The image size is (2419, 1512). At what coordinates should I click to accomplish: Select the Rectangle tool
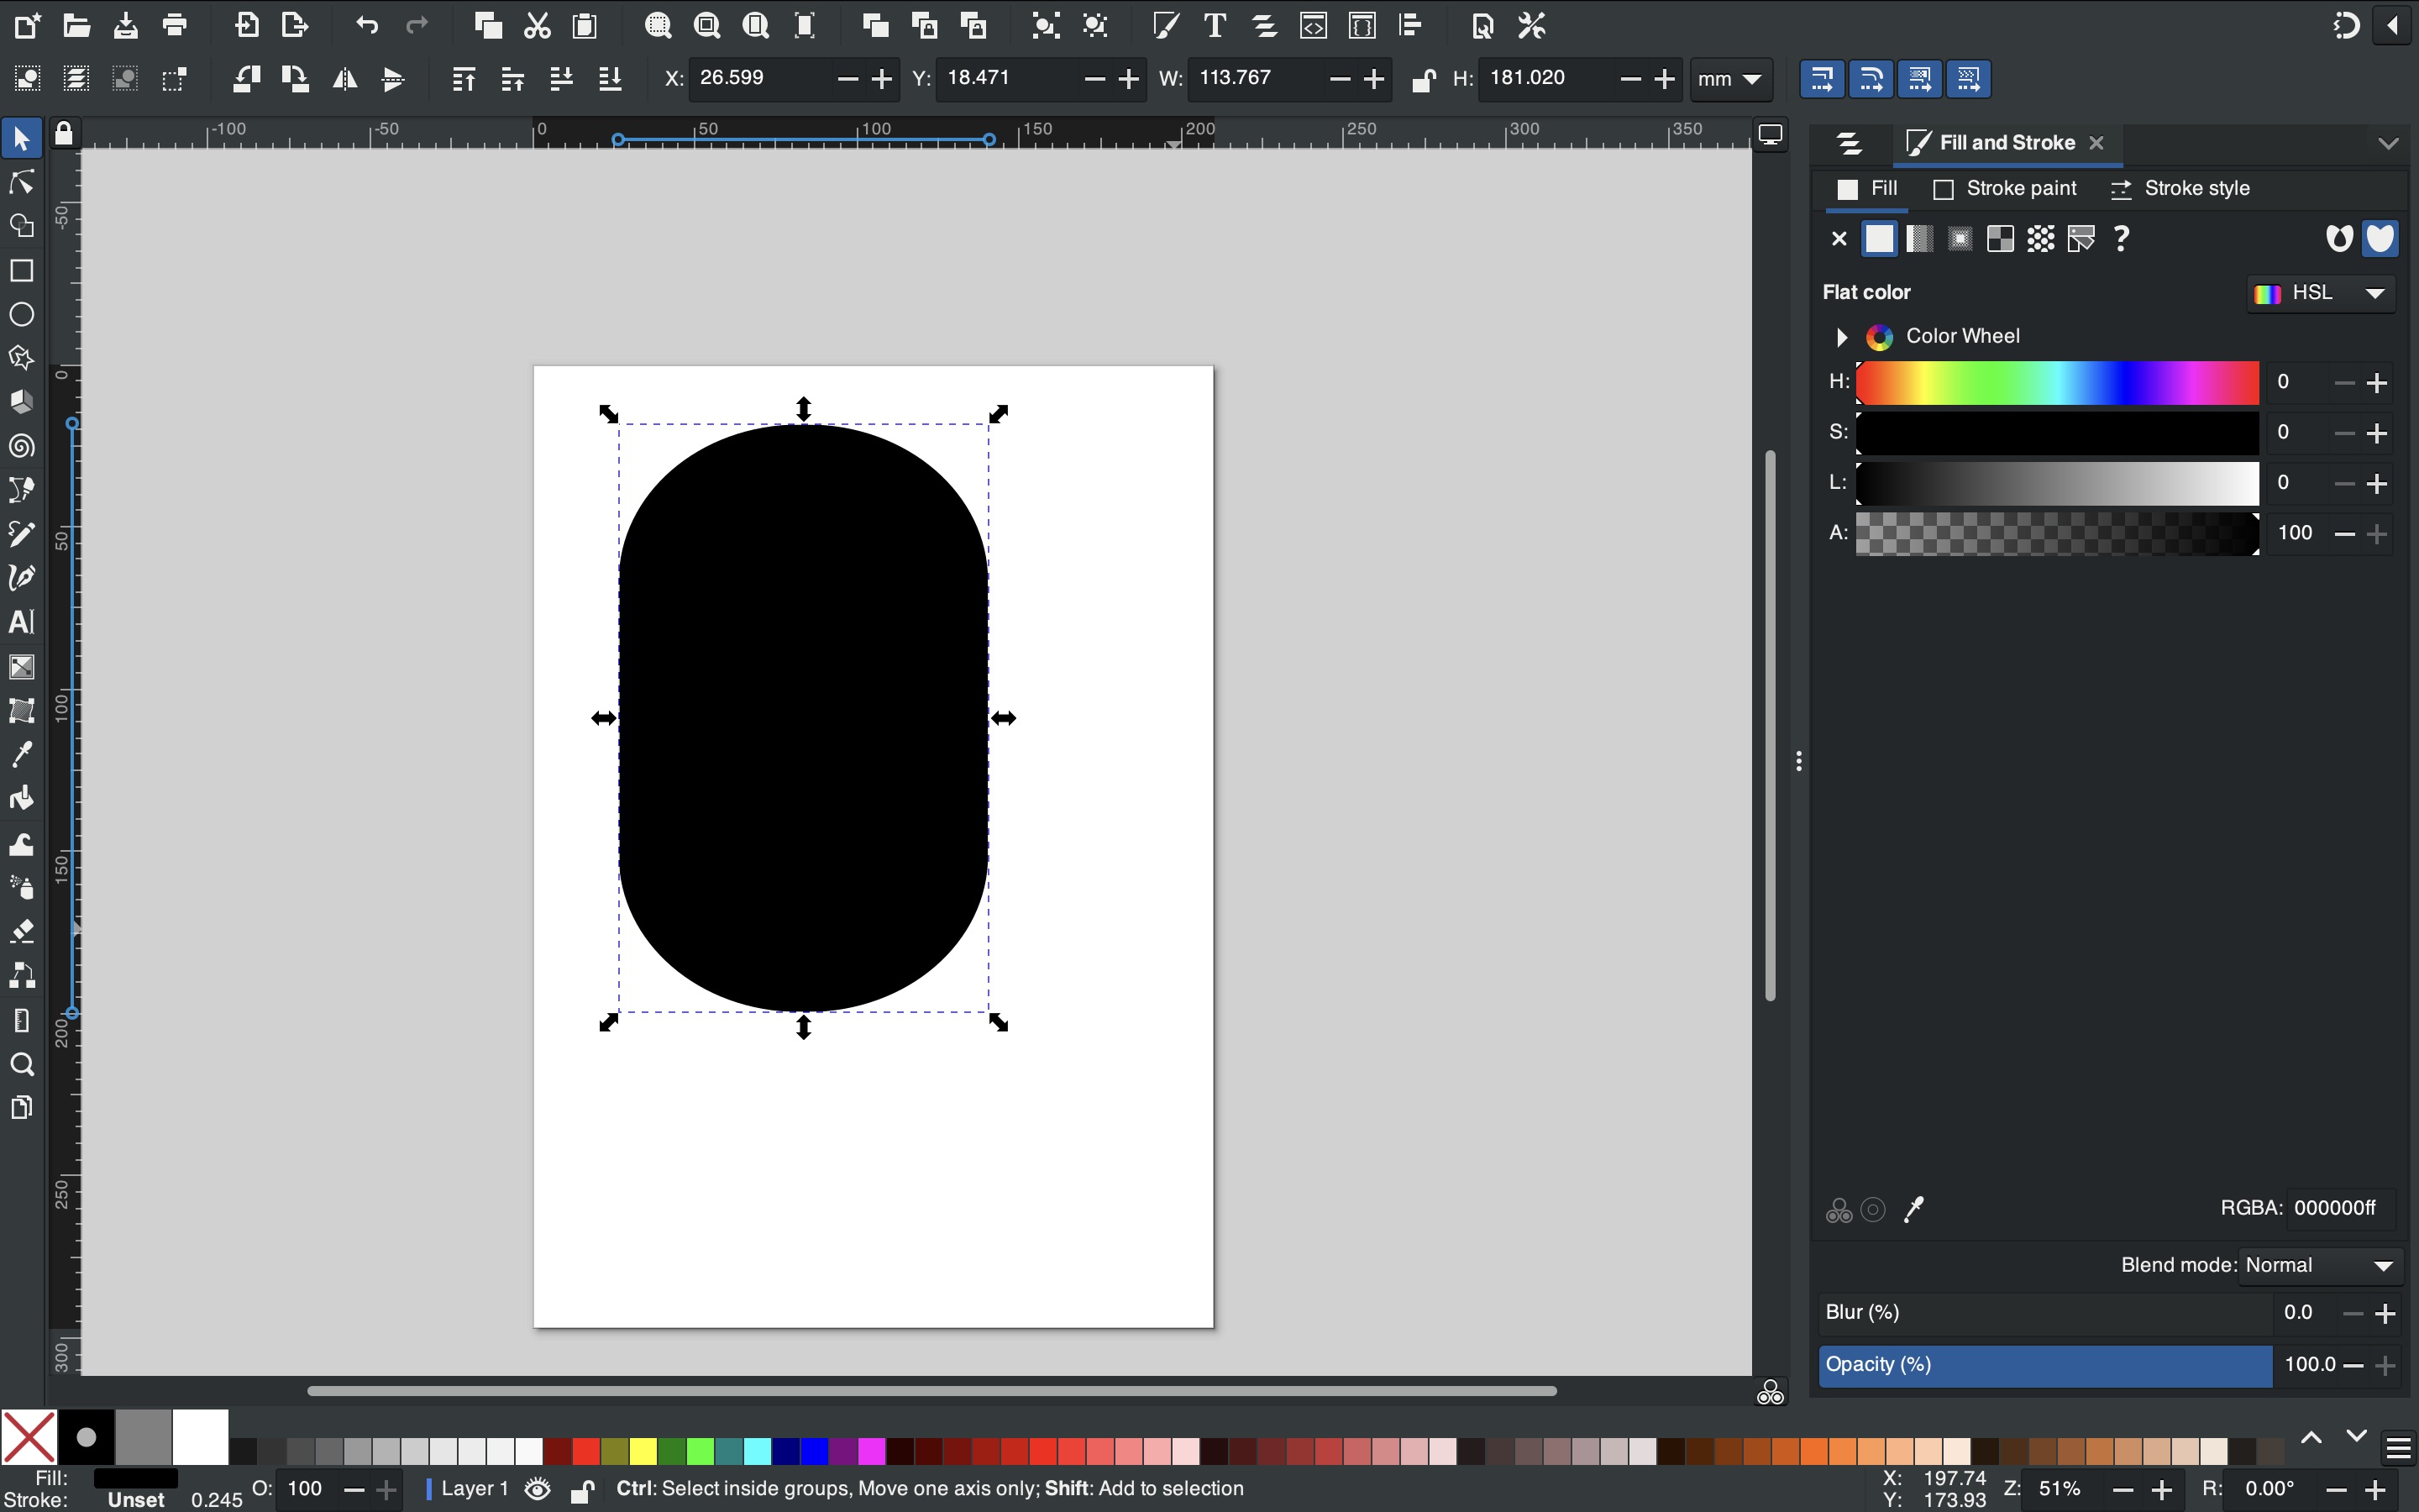[22, 271]
